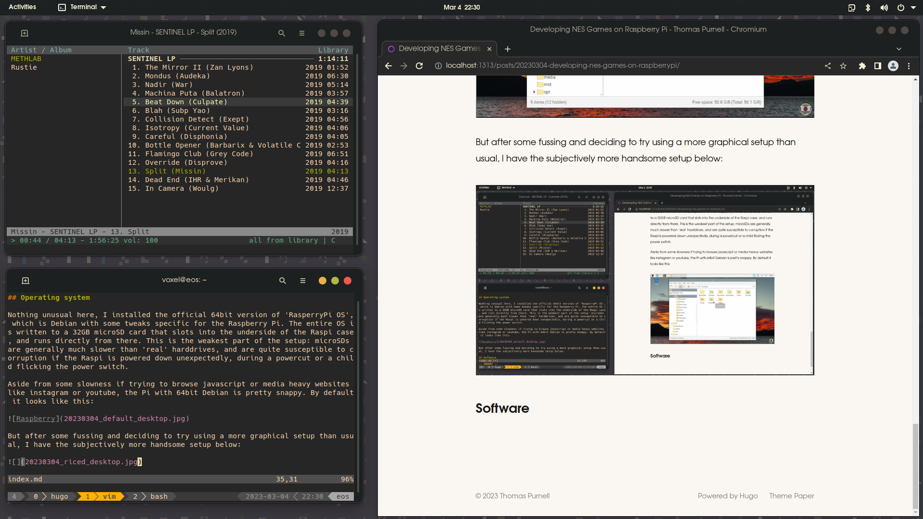The width and height of the screenshot is (923, 519).
Task: Open the Powered by Hugo footer link
Action: pyautogui.click(x=728, y=496)
